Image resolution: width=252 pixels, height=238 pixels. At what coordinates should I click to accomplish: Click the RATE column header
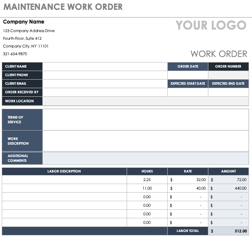pyautogui.click(x=188, y=171)
